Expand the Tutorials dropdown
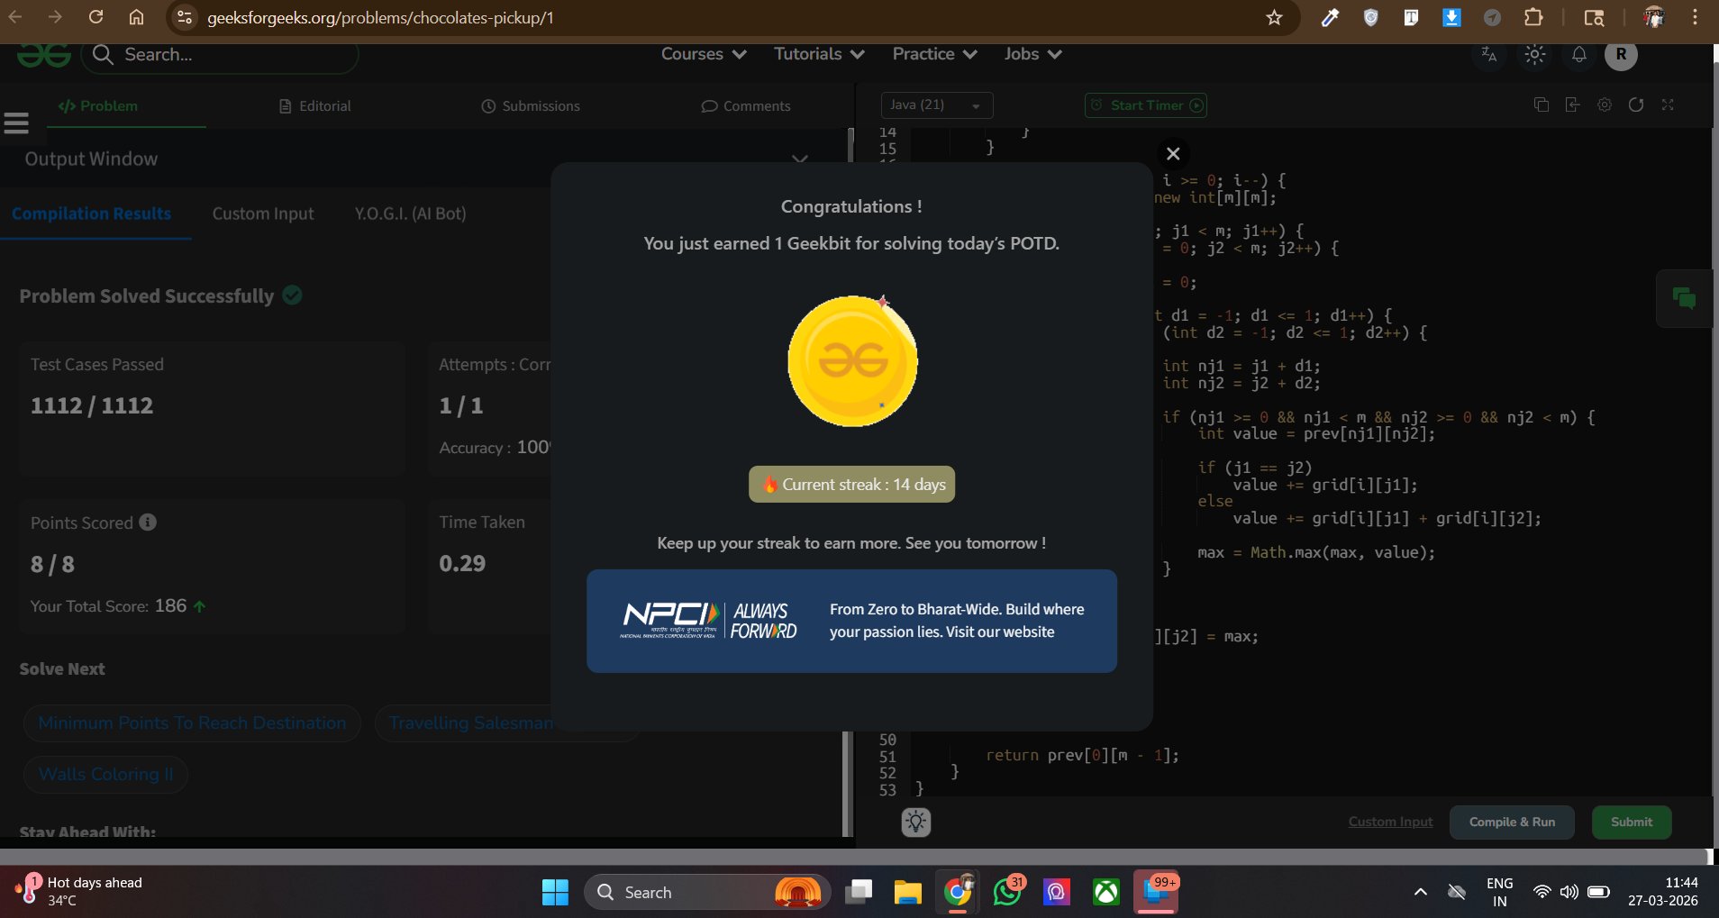This screenshot has width=1719, height=918. (819, 54)
